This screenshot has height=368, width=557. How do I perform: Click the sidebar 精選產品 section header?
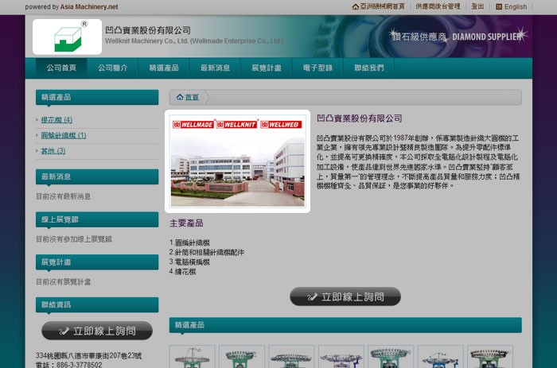click(97, 97)
